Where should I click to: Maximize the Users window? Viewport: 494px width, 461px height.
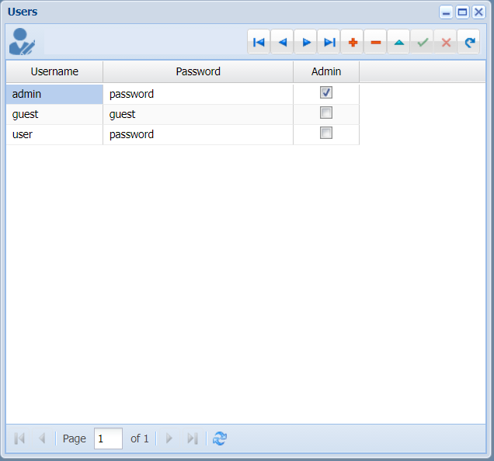pos(462,12)
